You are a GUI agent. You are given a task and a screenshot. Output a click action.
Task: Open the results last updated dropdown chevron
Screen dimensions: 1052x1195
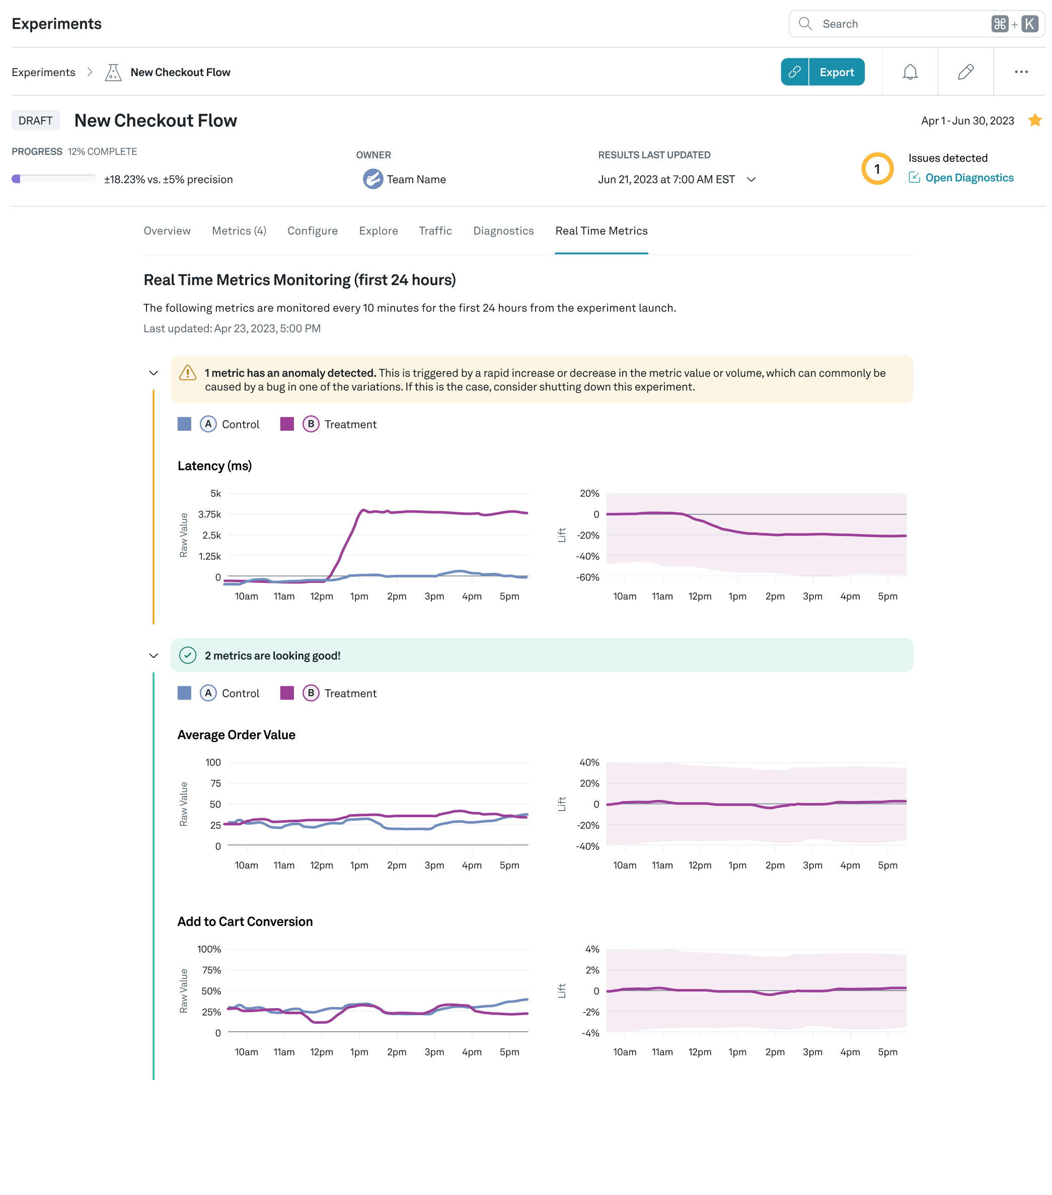click(x=751, y=179)
